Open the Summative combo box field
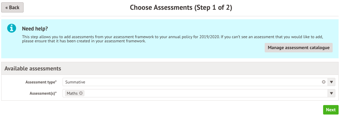 coord(195,82)
